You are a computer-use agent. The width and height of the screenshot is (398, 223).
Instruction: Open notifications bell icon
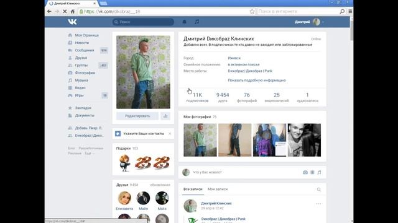tap(185, 22)
